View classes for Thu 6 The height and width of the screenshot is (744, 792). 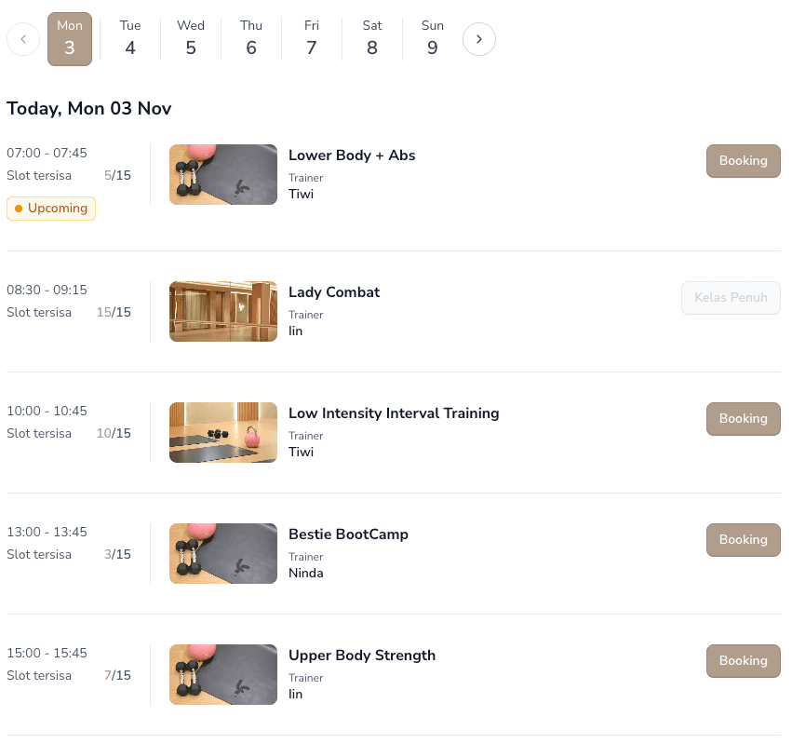click(x=251, y=39)
